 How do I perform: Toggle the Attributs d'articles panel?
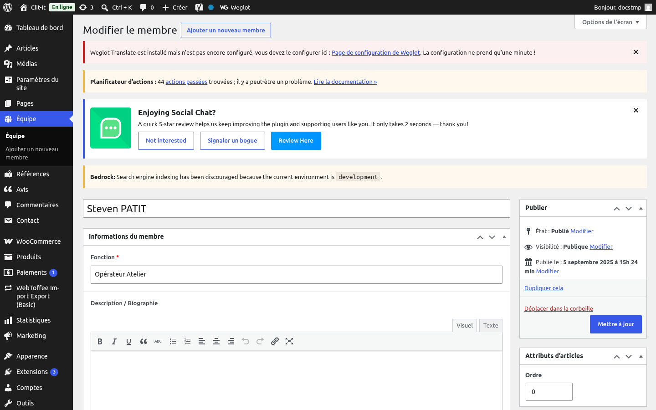[x=641, y=356]
